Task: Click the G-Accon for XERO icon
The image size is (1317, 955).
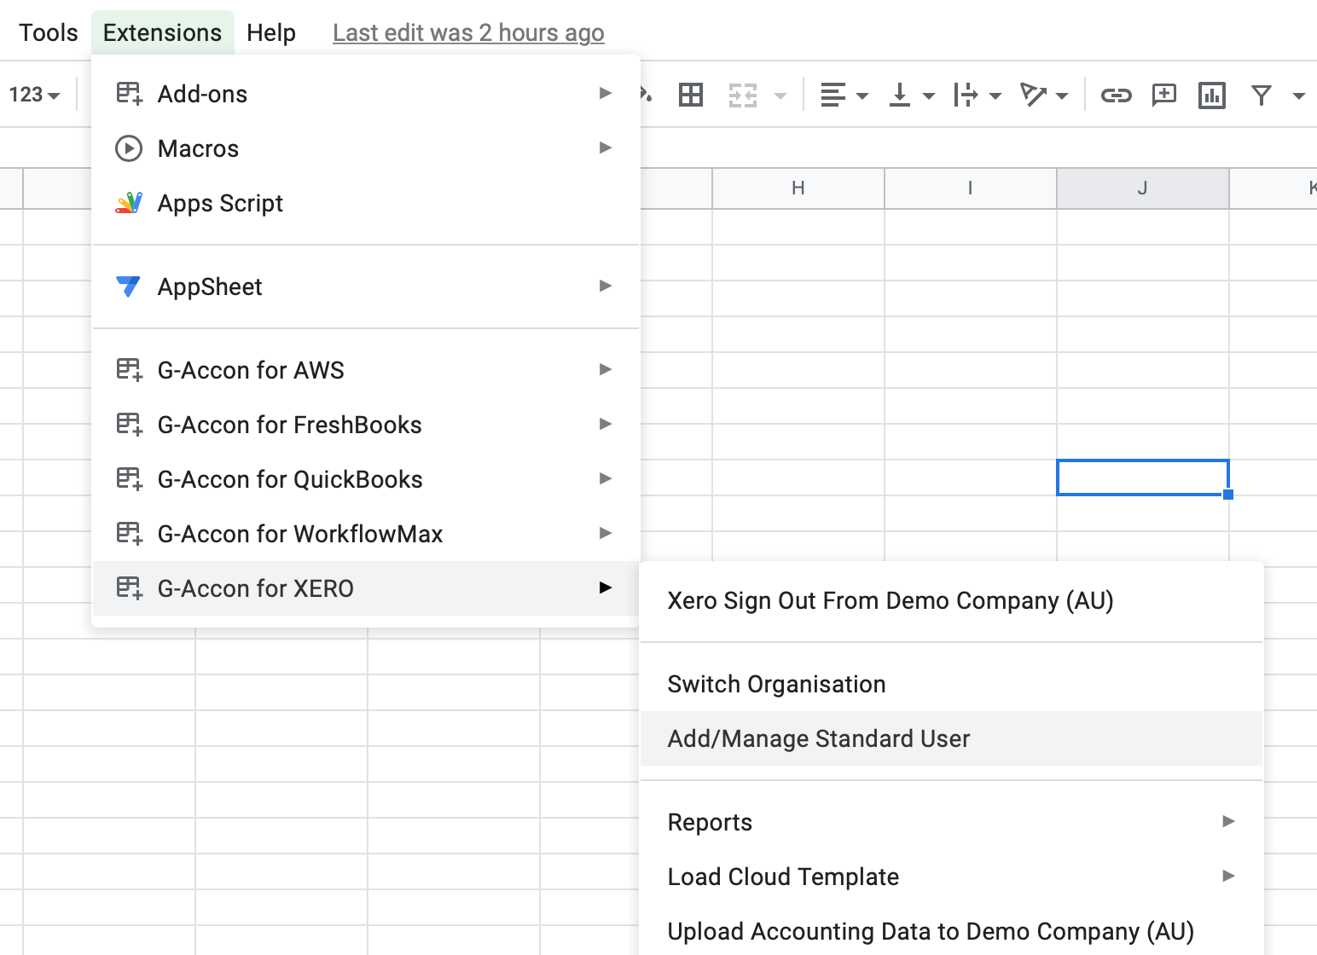Action: coord(129,588)
